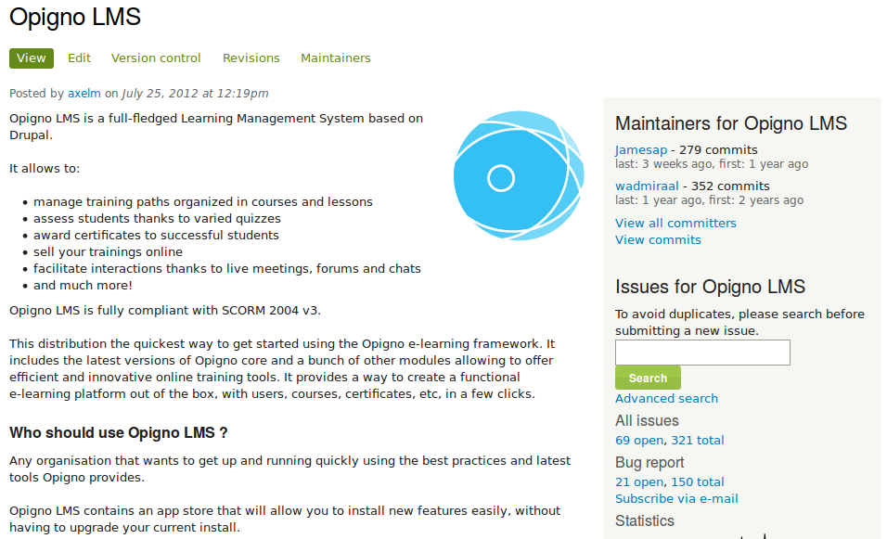Open the Edit tab
Screen dimensions: 887x539
pos(79,58)
